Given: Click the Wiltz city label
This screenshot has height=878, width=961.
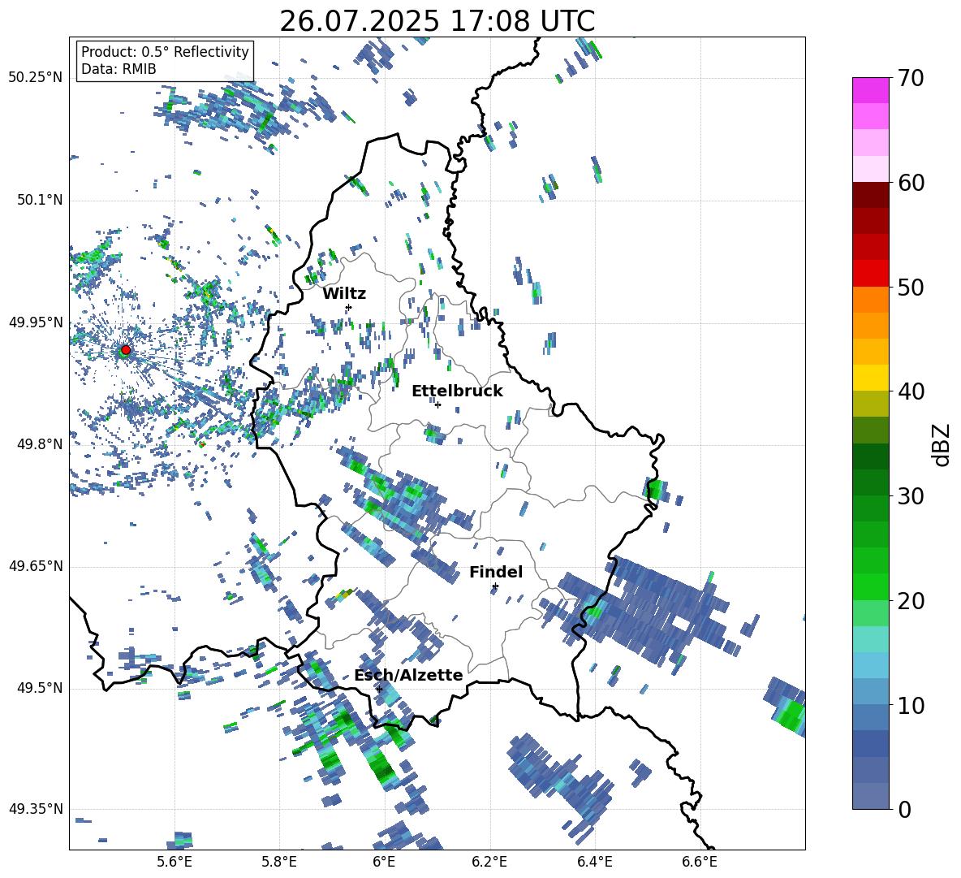Looking at the screenshot, I should pyautogui.click(x=344, y=294).
